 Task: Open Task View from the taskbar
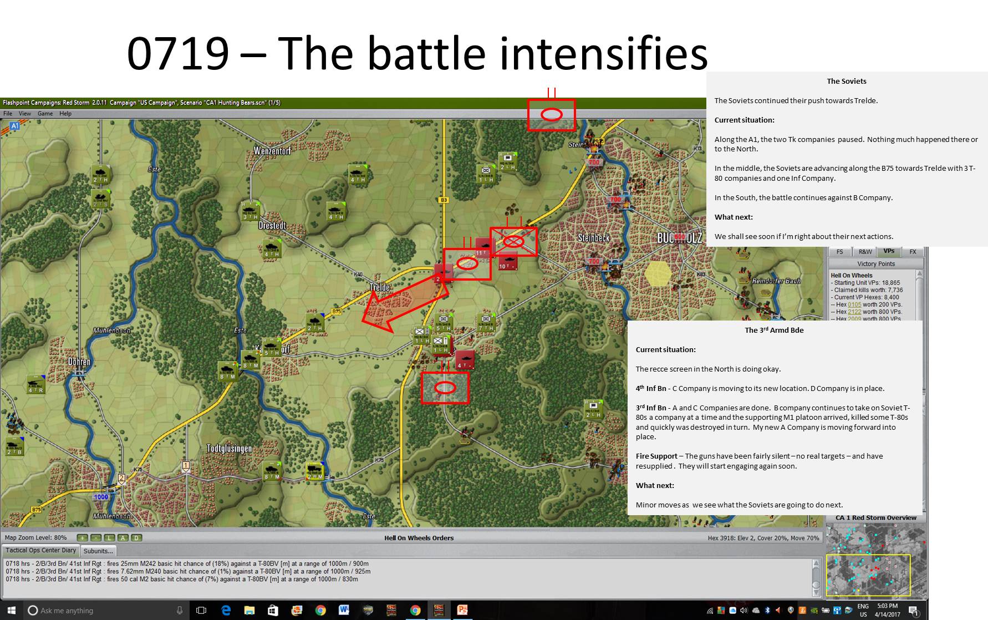pyautogui.click(x=201, y=611)
